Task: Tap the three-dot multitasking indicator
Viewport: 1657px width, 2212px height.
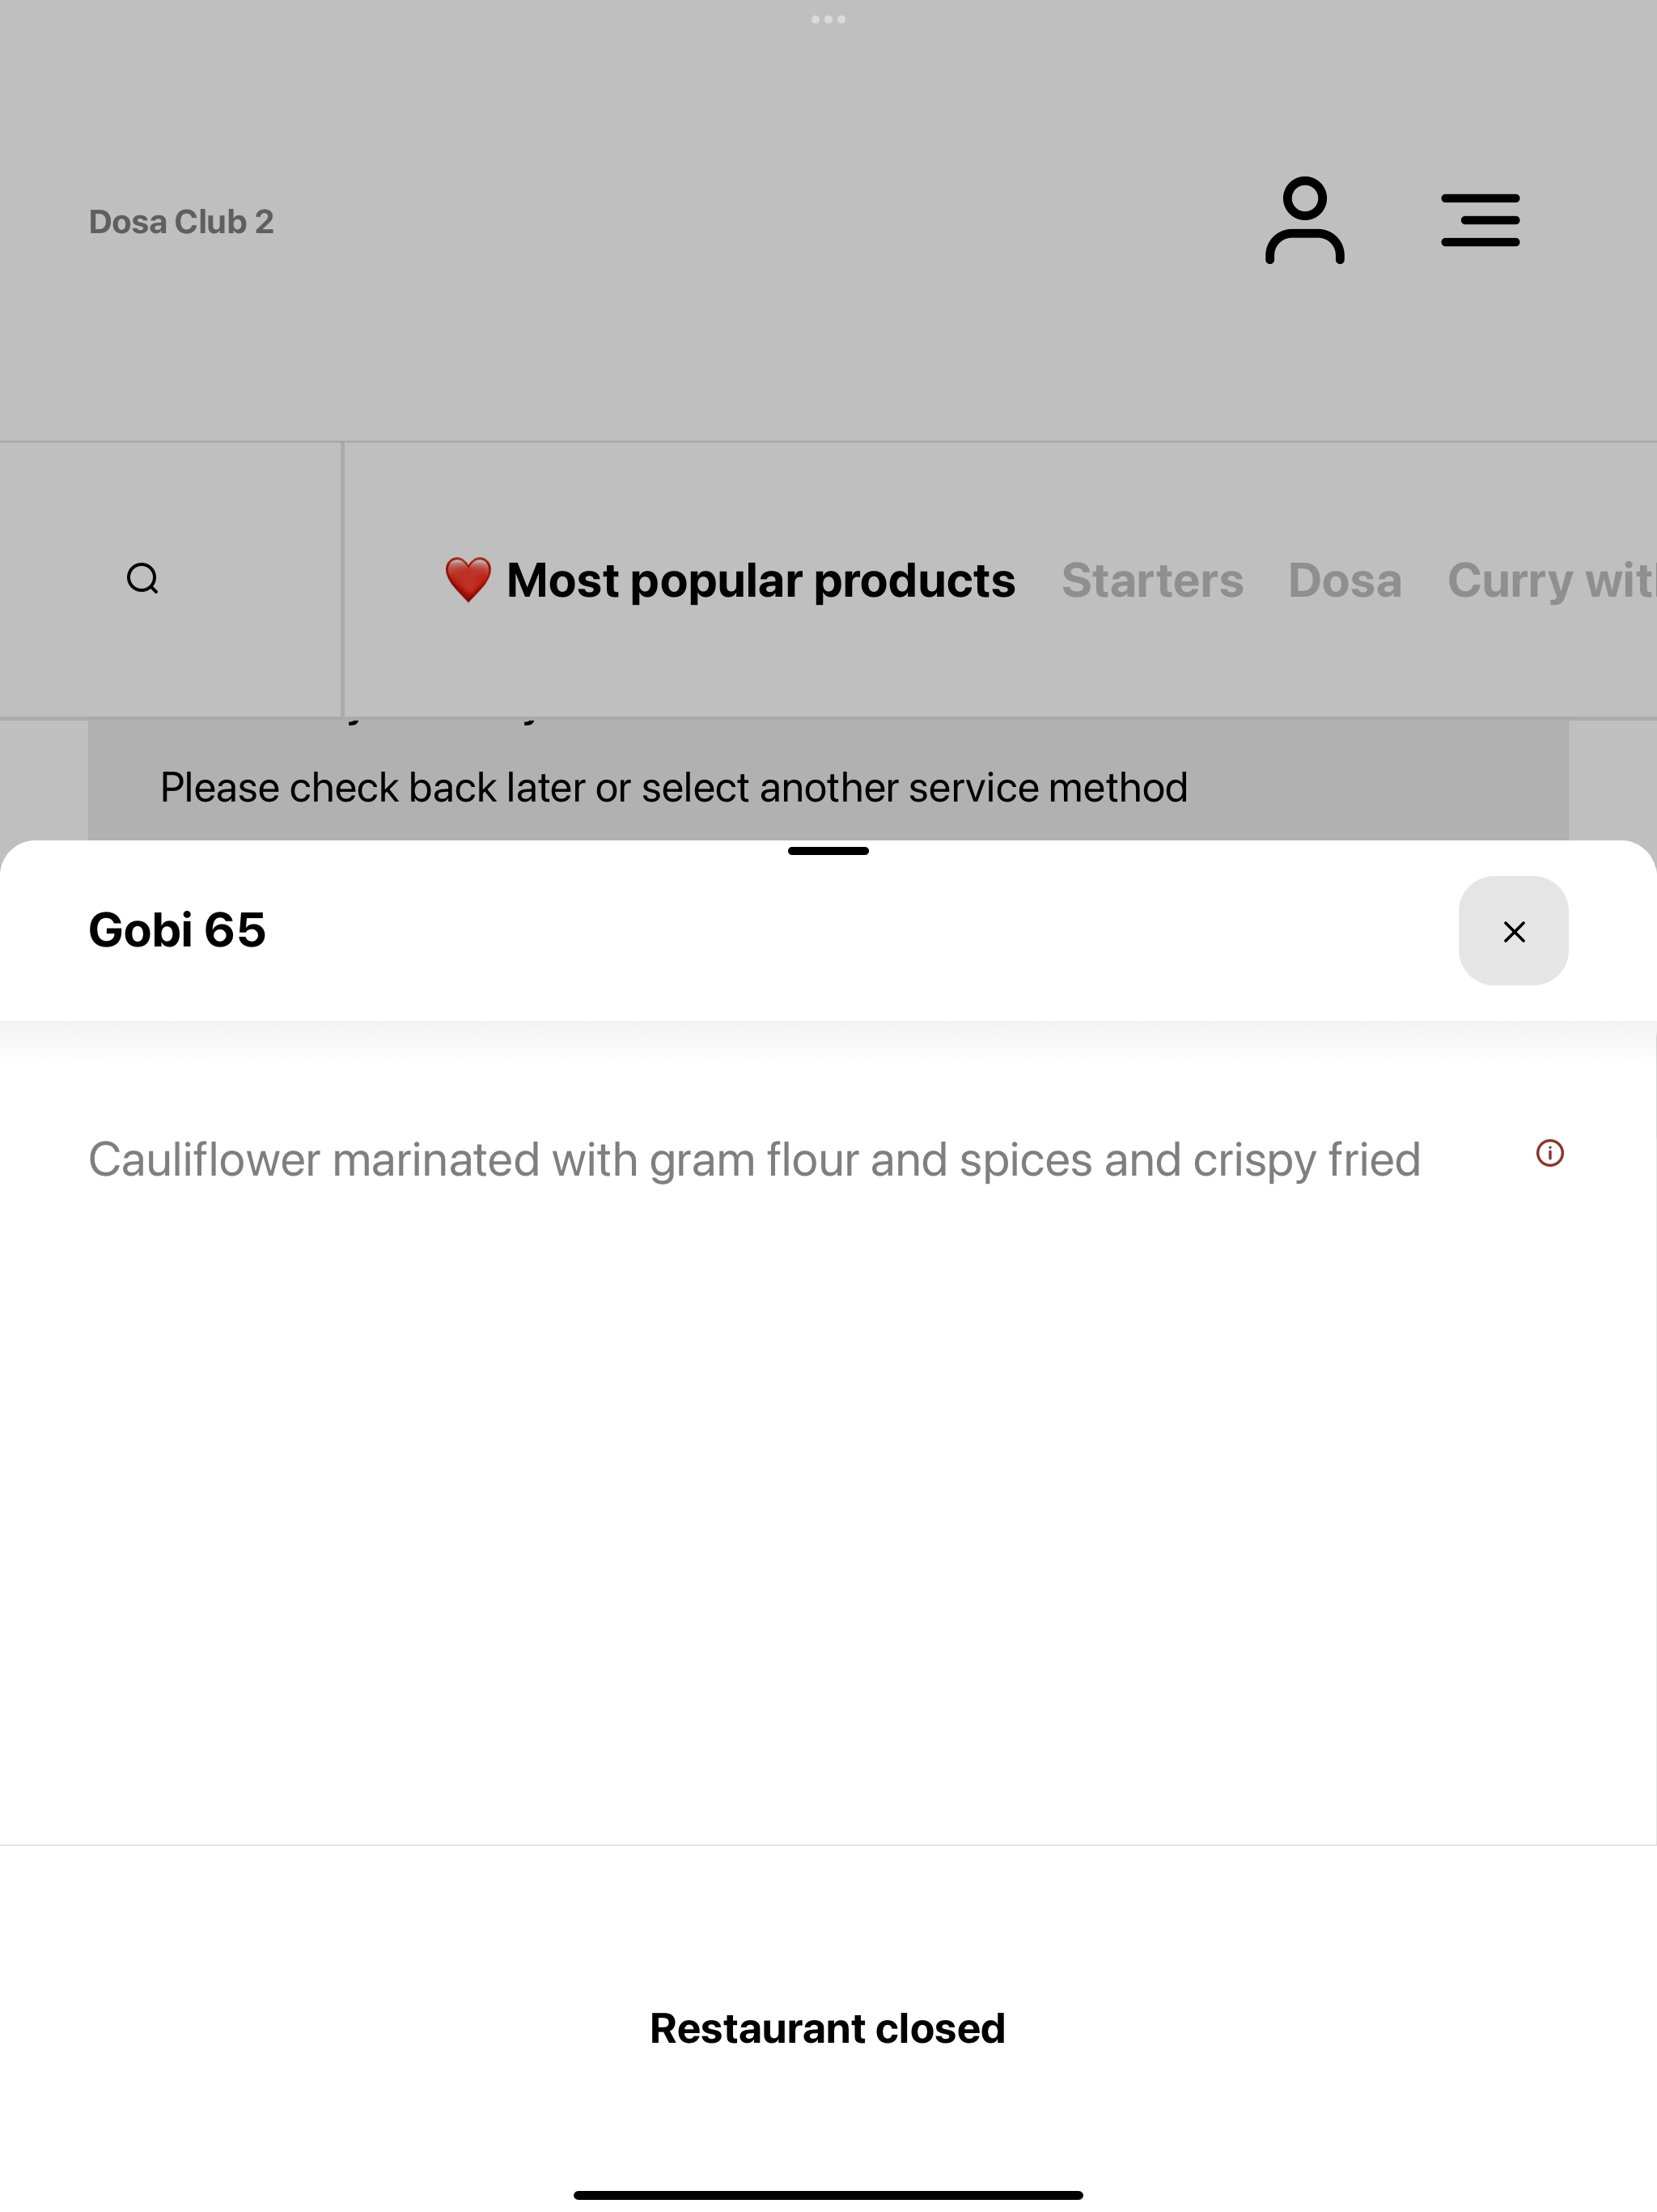Action: tap(828, 19)
